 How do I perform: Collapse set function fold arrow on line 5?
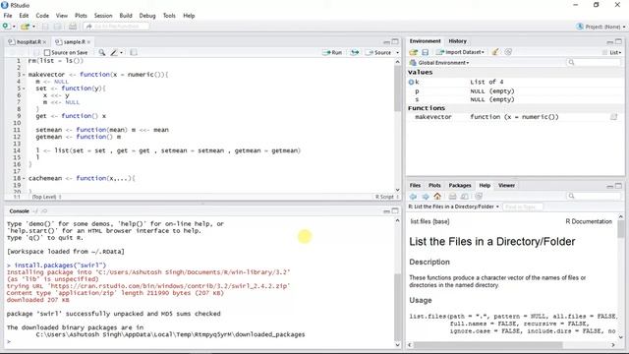[24, 88]
